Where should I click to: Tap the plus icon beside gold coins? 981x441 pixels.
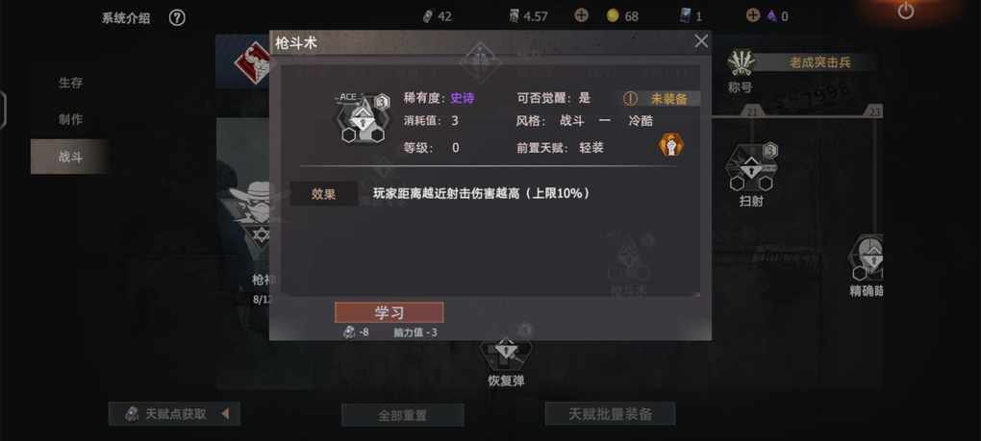[581, 15]
